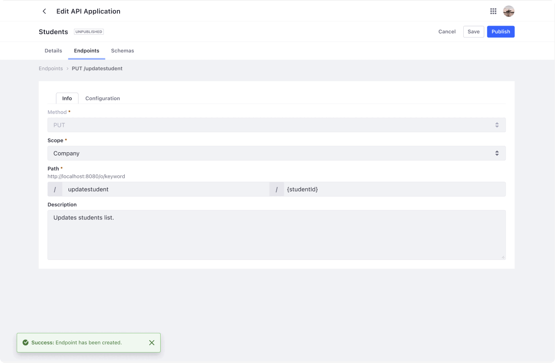
Task: Open the user avatar profile menu
Action: coord(508,11)
